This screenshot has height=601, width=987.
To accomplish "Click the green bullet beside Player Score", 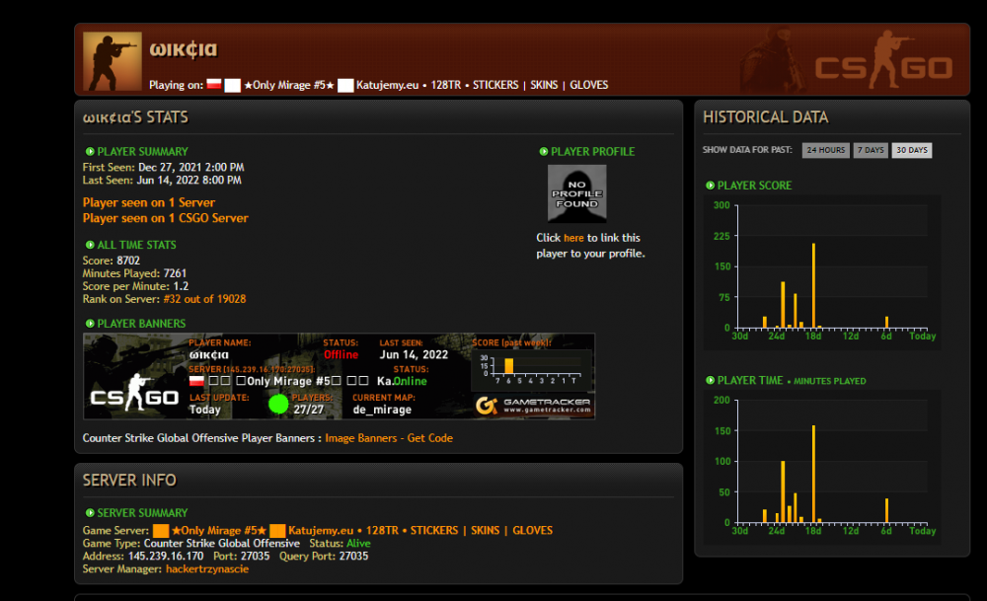I will [710, 186].
